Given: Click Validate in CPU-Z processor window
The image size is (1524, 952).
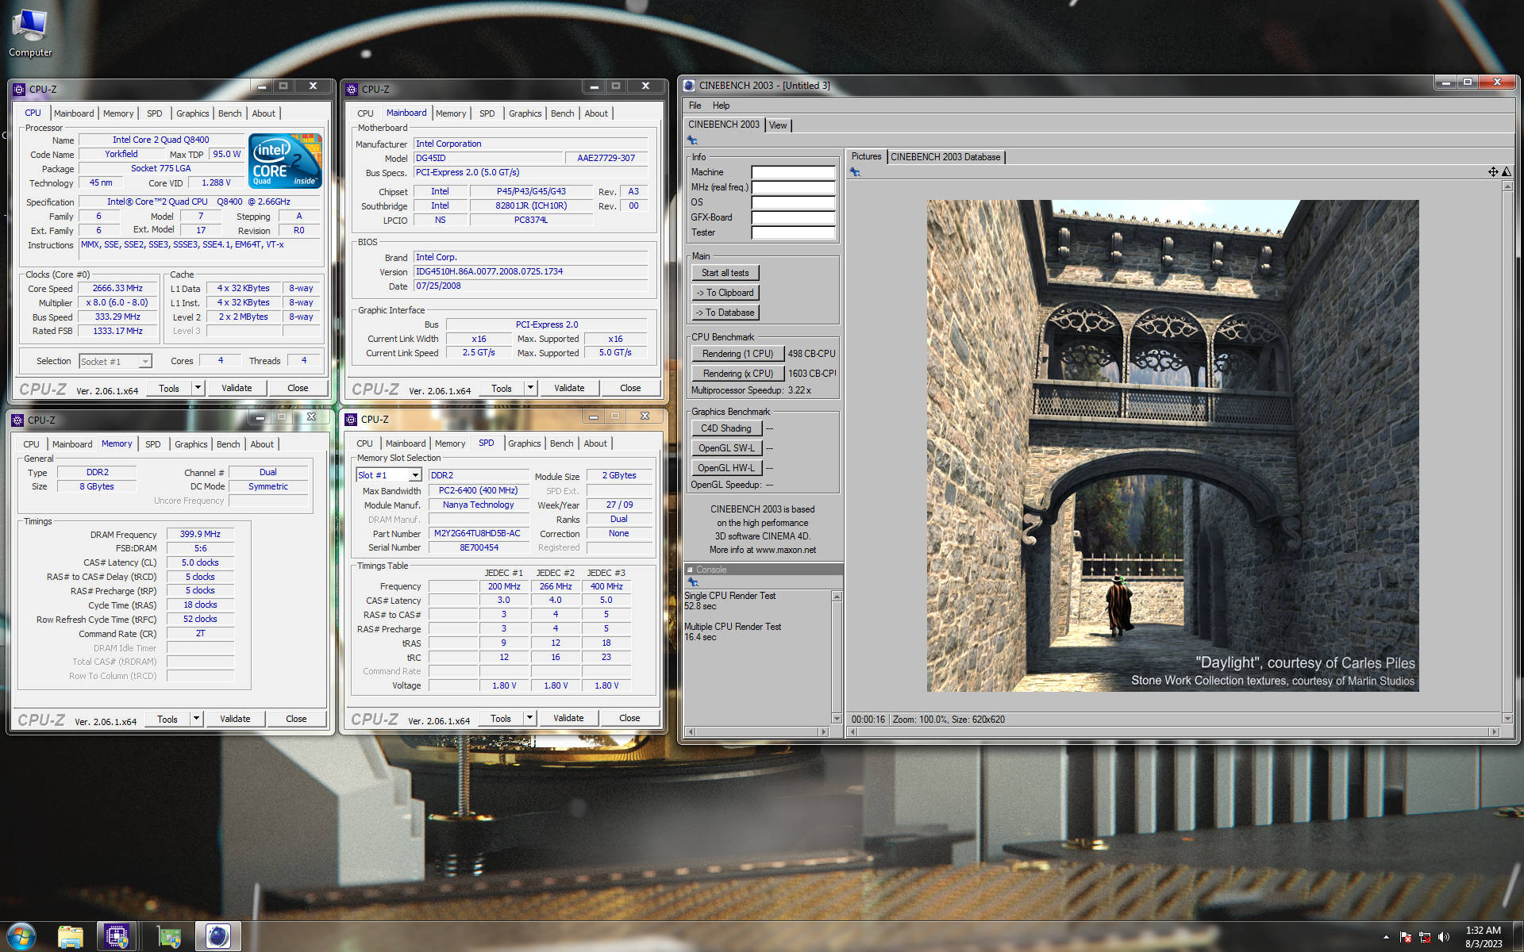Looking at the screenshot, I should pos(237,388).
